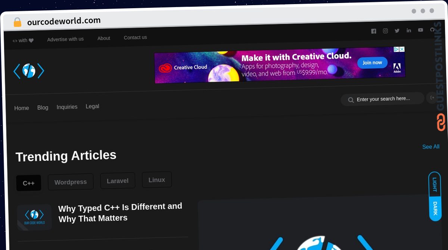Image resolution: width=448 pixels, height=250 pixels.
Task: Click the login arrow icon beside search
Action: point(432,97)
